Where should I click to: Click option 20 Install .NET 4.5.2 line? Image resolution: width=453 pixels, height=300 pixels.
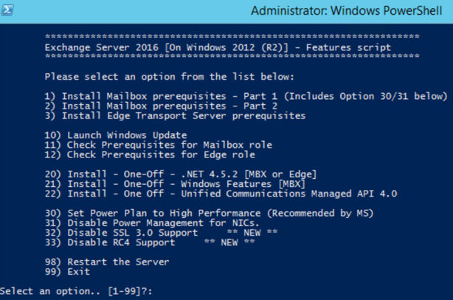pyautogui.click(x=181, y=174)
